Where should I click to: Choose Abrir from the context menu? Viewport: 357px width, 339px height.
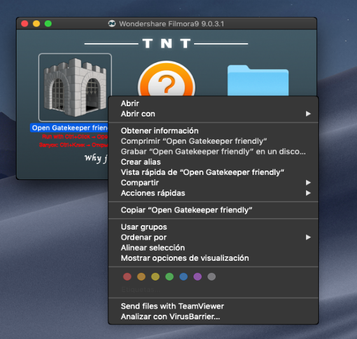(x=213, y=103)
